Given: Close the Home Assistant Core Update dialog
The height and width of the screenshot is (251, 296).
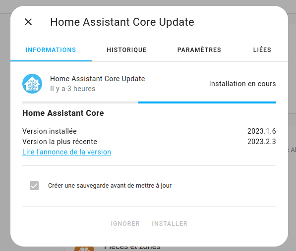Looking at the screenshot, I should coord(28,22).
